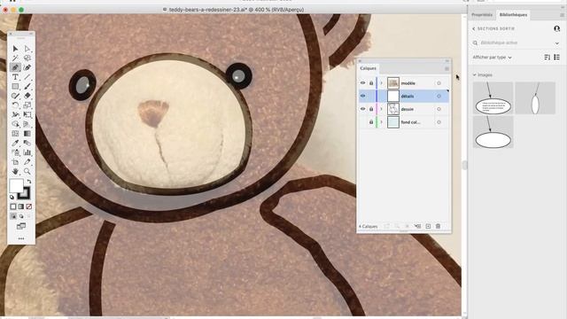Switch to the Propriétés tab

482,15
